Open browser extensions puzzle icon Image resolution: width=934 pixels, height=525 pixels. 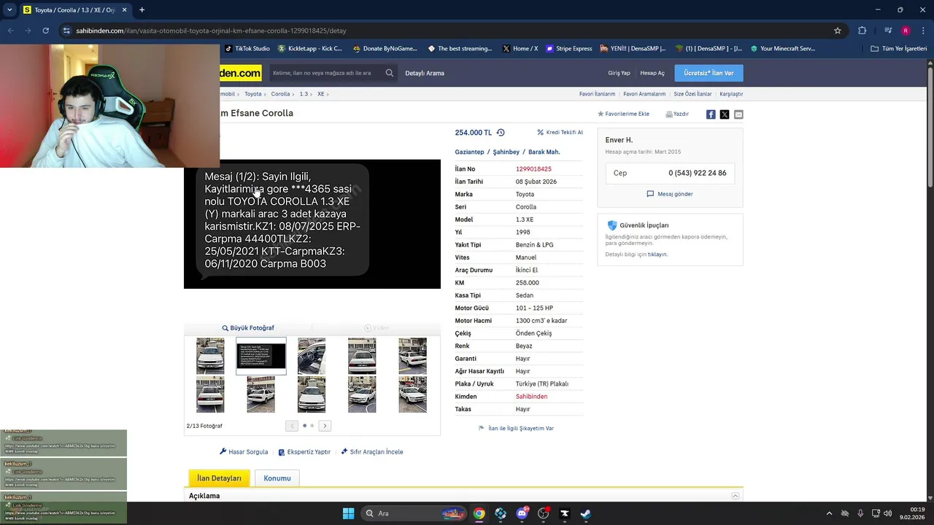click(x=862, y=31)
